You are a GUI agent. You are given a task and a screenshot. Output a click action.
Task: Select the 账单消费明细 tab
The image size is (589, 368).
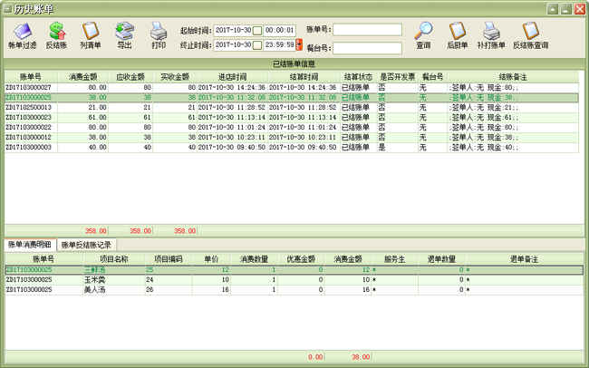(30, 246)
